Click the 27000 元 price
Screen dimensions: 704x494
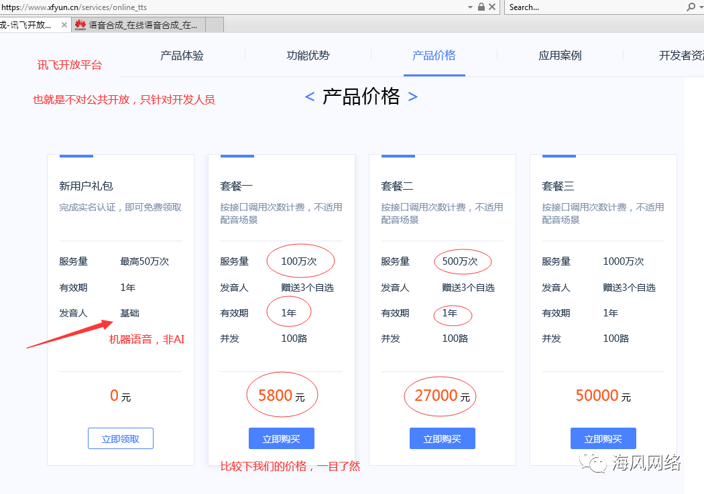pos(443,395)
